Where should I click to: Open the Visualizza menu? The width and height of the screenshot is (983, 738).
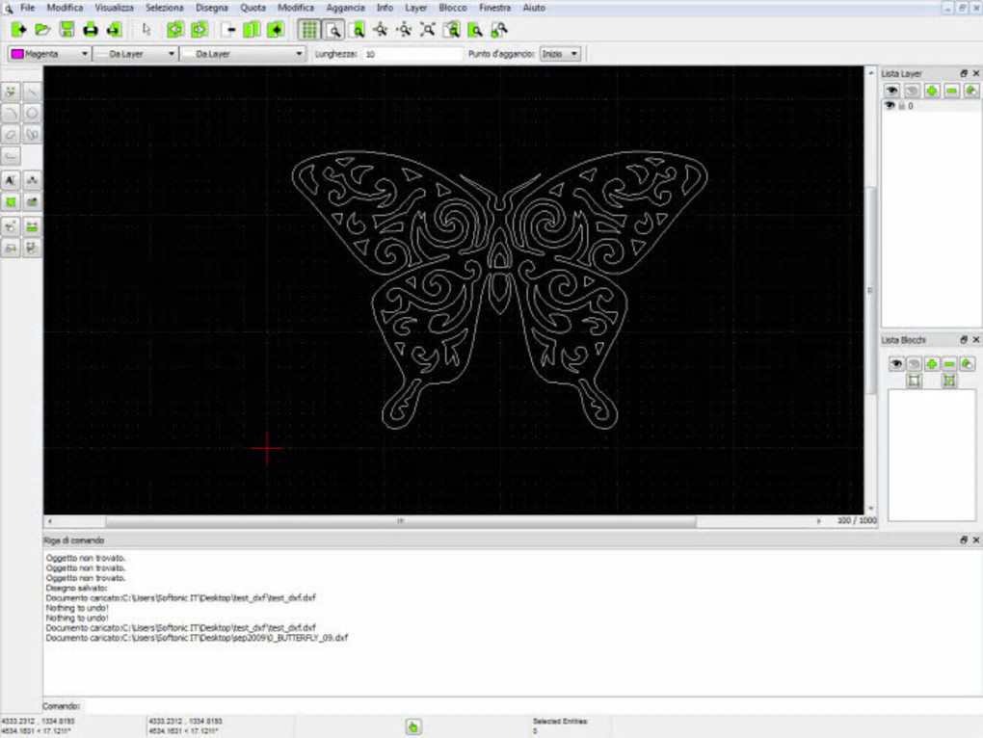[x=114, y=8]
